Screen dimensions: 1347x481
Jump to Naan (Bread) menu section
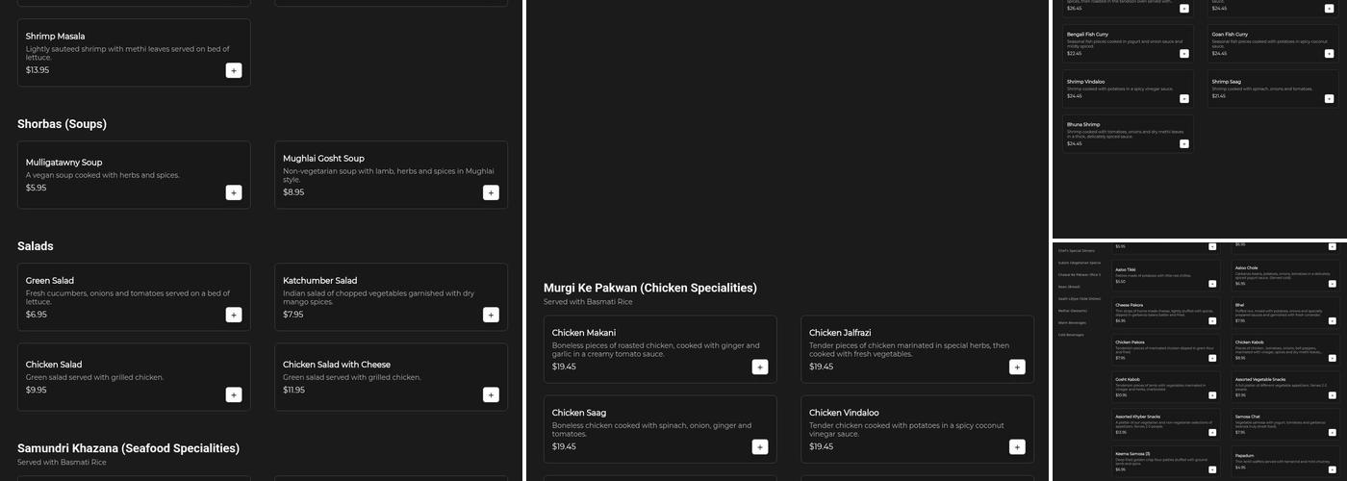(1069, 287)
